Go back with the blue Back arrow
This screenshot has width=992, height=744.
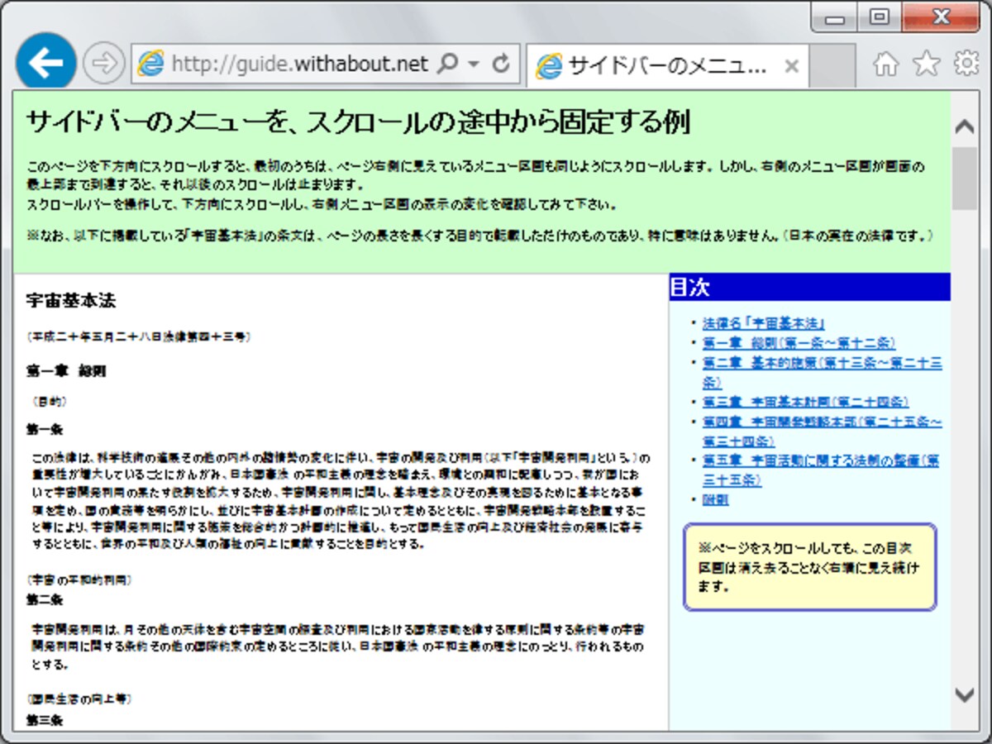(45, 64)
